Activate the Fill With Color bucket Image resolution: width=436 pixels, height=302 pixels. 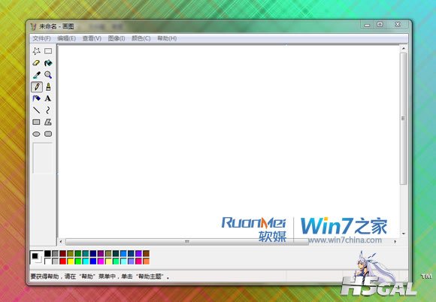(x=48, y=63)
